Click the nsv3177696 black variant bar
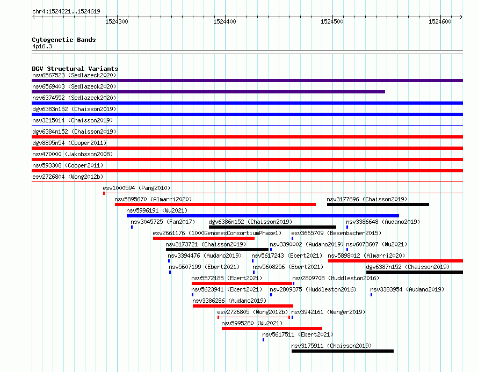478x372 pixels. pos(378,205)
